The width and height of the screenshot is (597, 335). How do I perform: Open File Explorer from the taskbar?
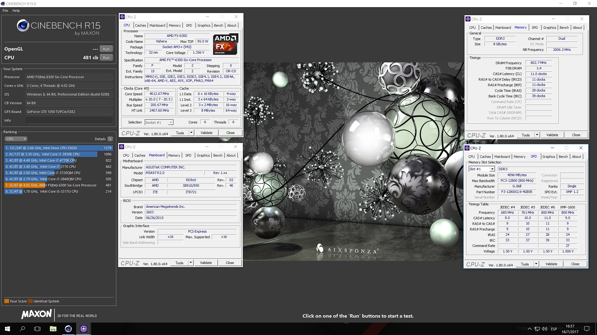point(53,329)
